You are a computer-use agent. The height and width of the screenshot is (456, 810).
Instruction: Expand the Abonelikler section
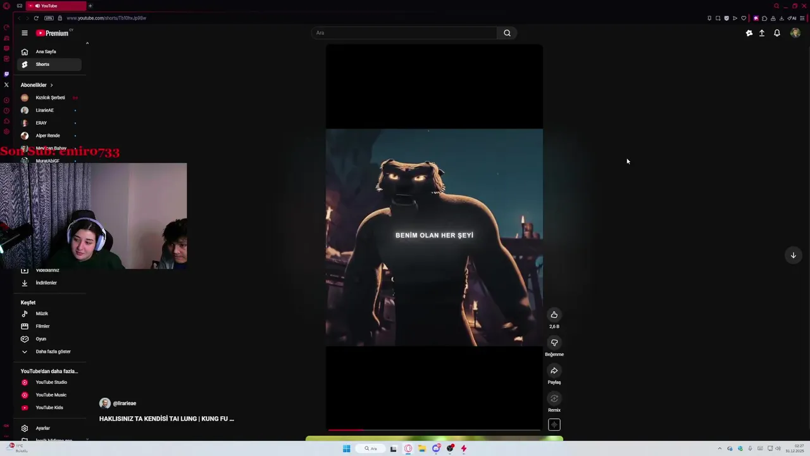tap(37, 85)
